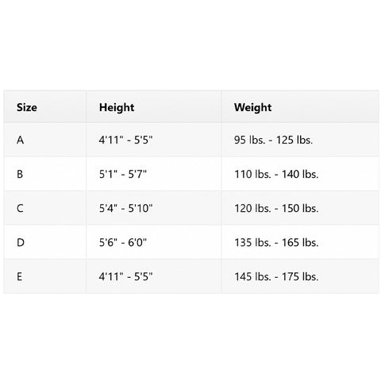
Task: Click height 4'11" - 5'5" for size E
Action: 154,276
